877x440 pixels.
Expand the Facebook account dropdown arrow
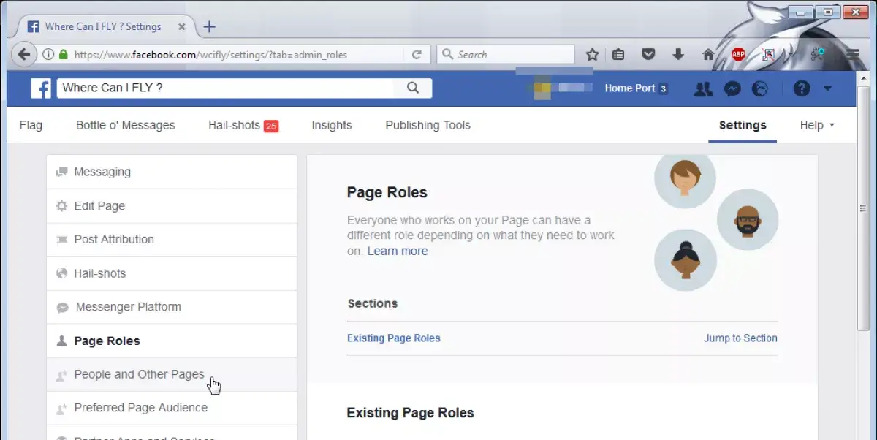tap(827, 88)
